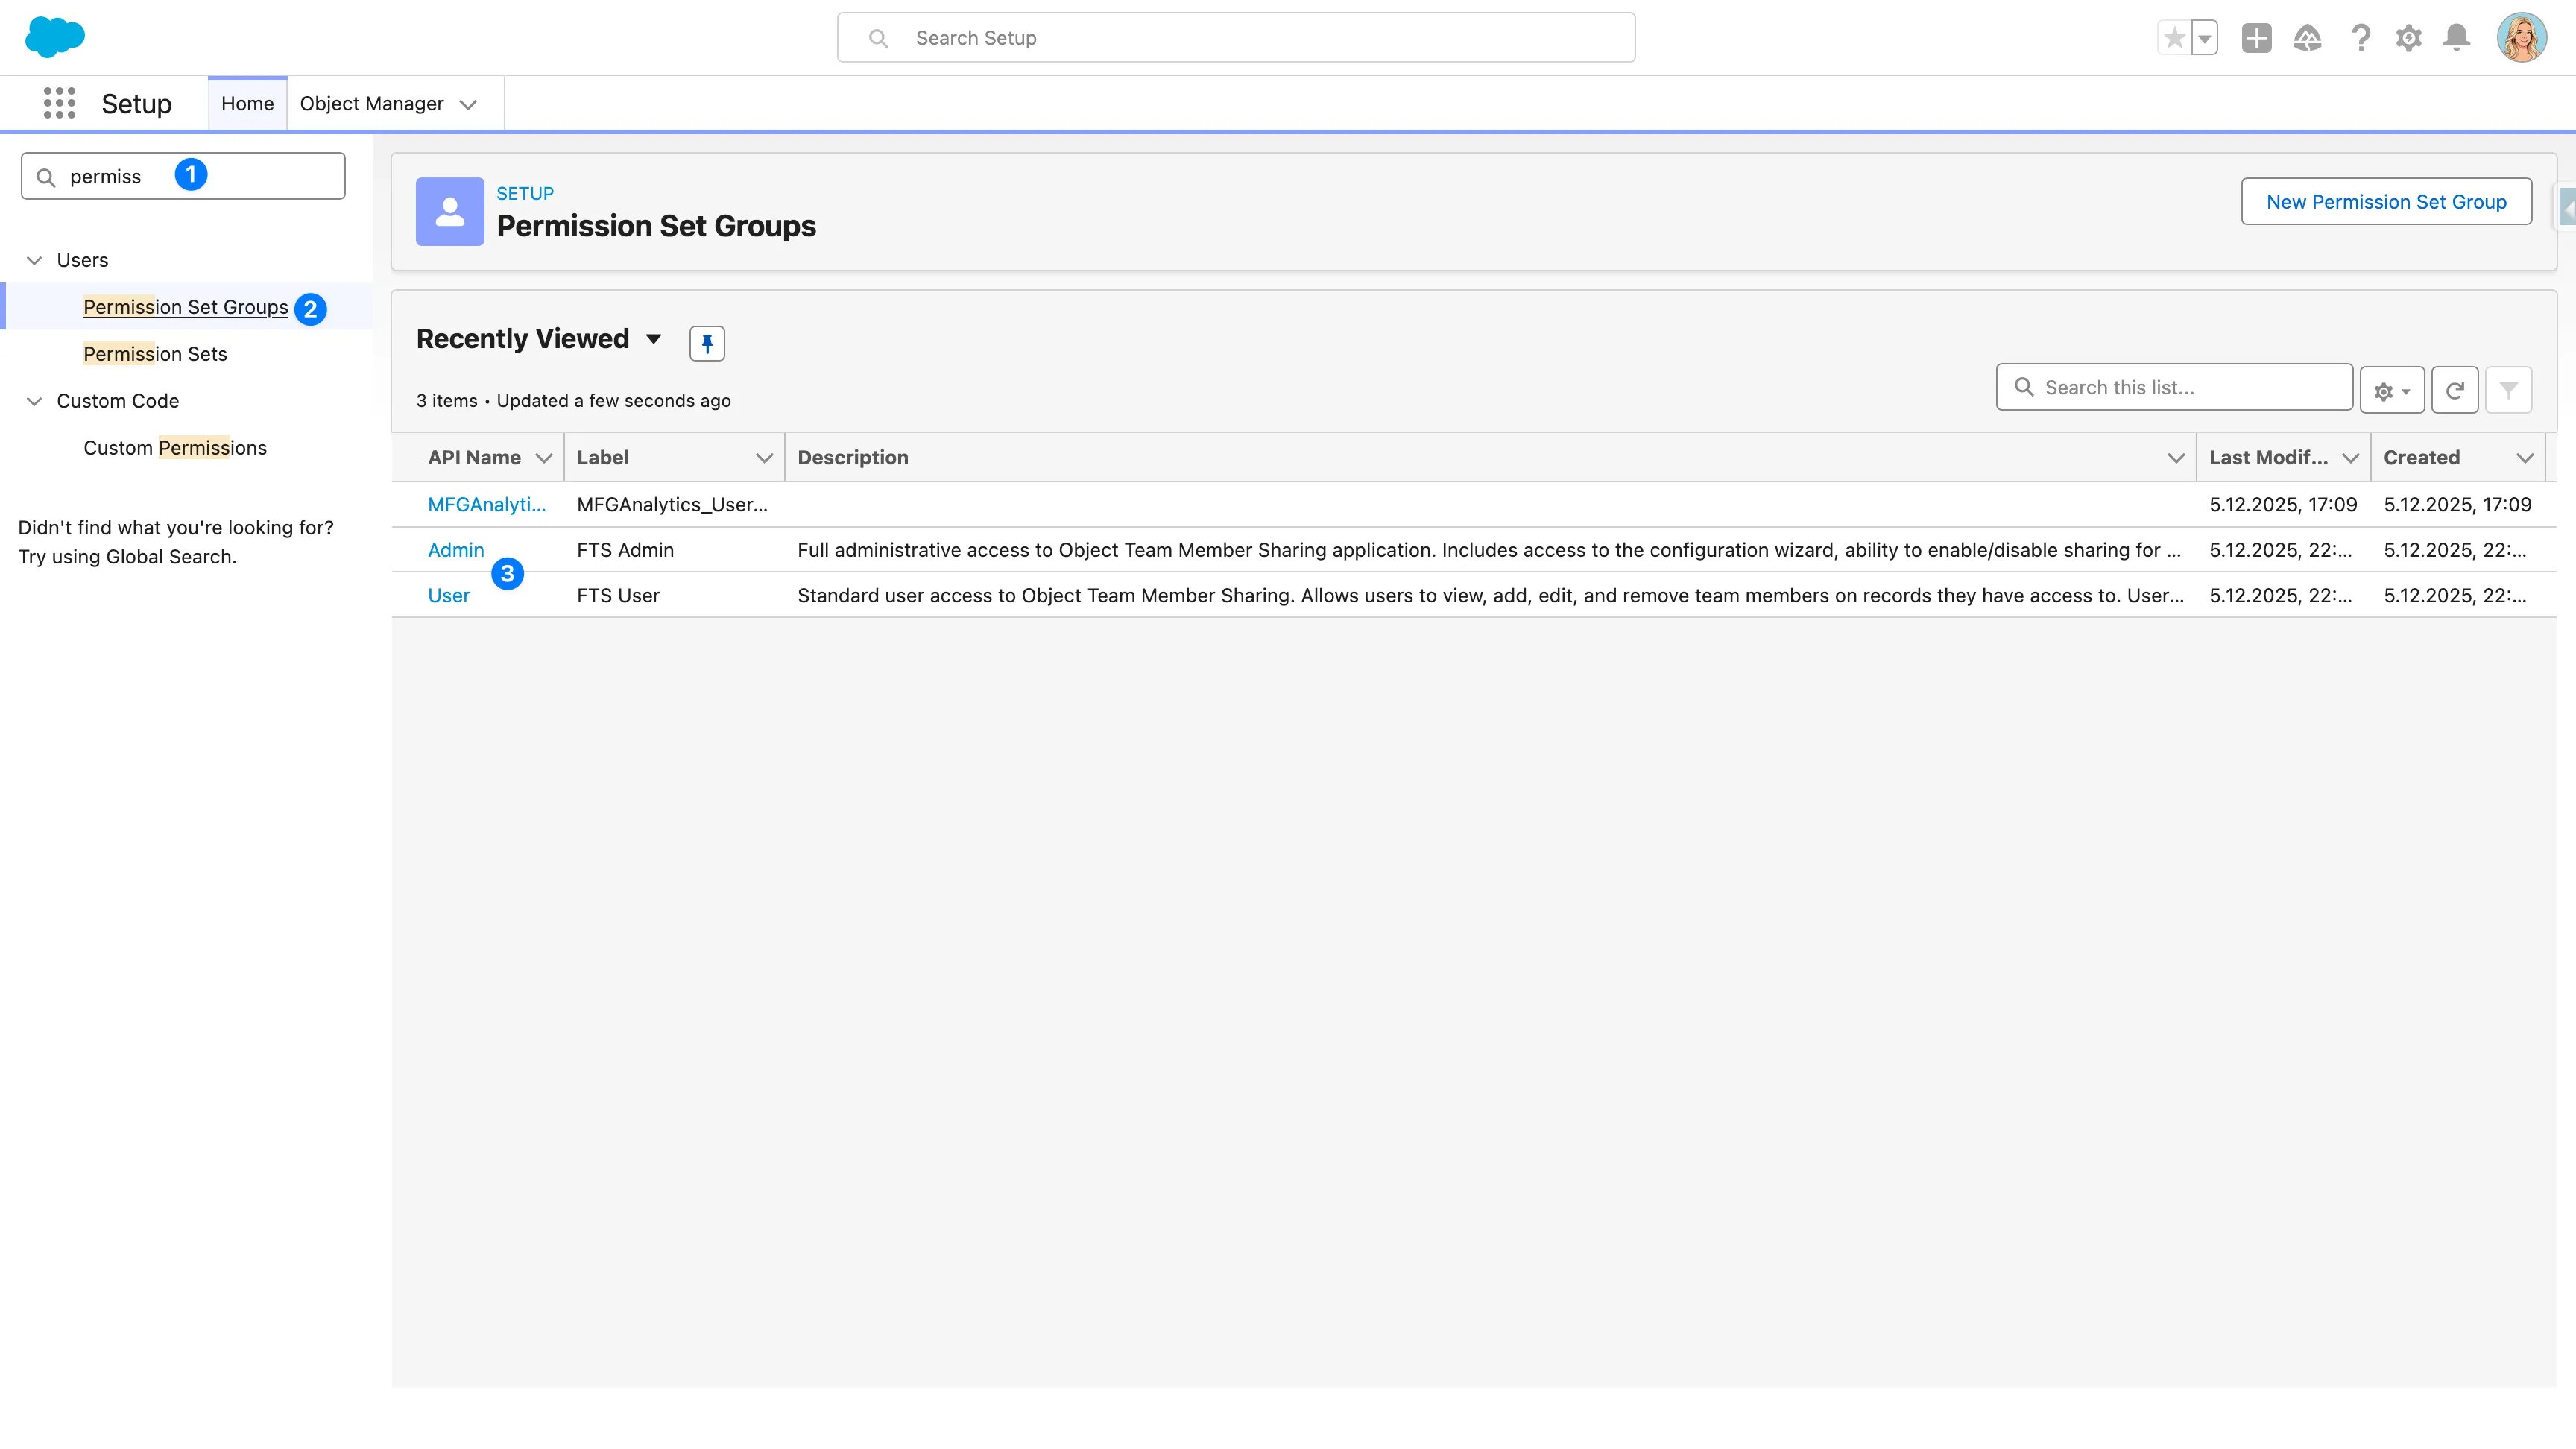Screen dimensions: 2576x1449
Task: Open your profile avatar menu
Action: pos(2523,37)
